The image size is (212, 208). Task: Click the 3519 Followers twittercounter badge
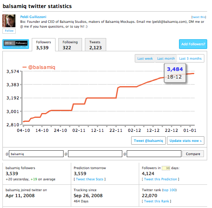(x=16, y=44)
